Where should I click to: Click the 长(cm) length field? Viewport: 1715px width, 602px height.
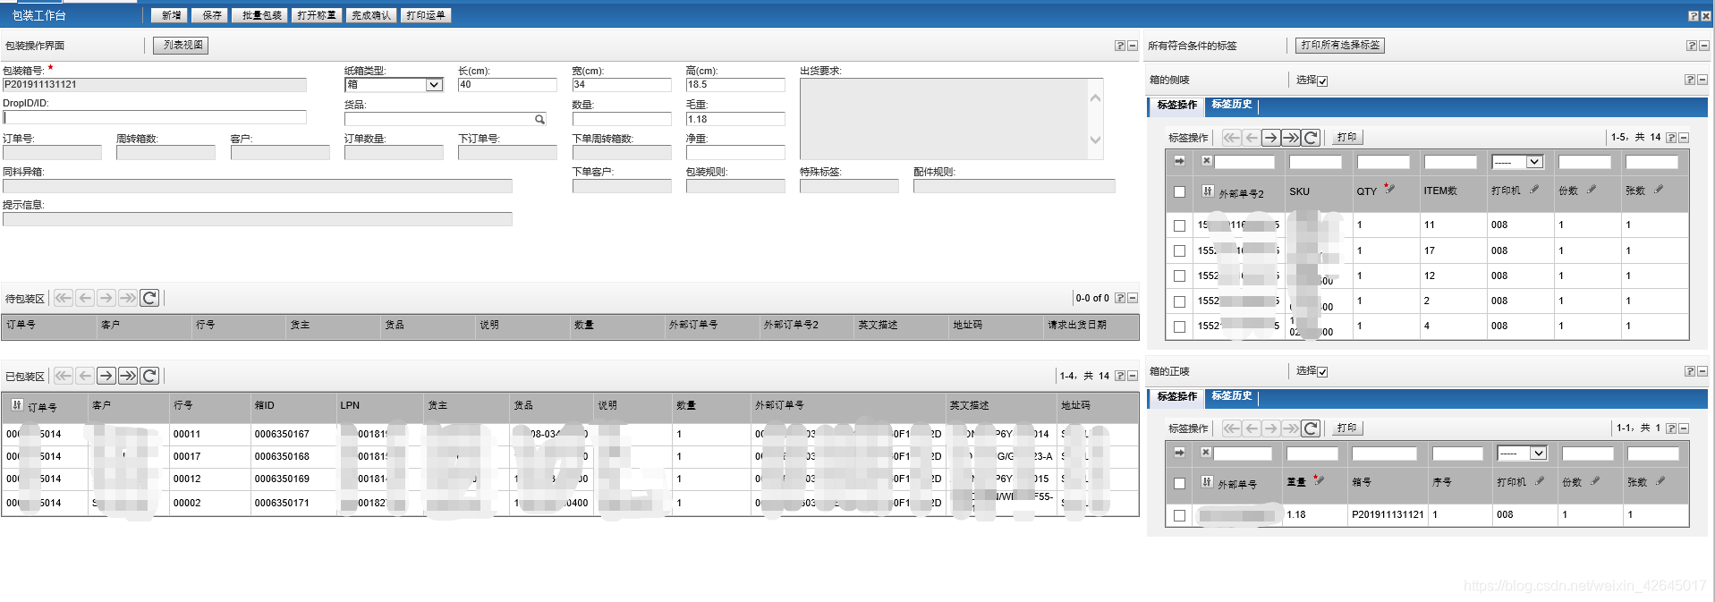507,85
